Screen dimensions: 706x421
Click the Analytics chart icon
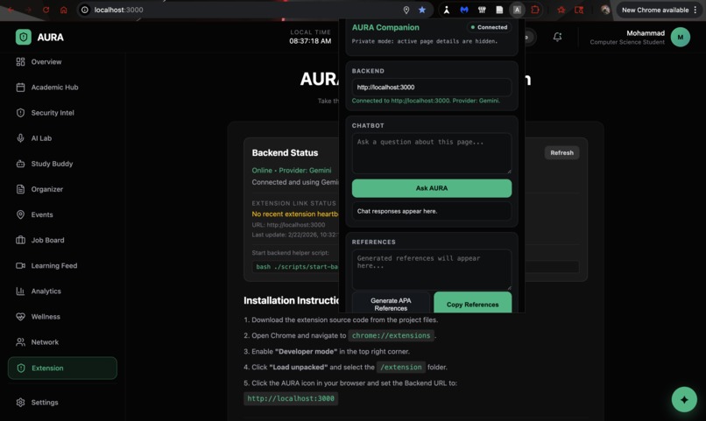click(20, 291)
